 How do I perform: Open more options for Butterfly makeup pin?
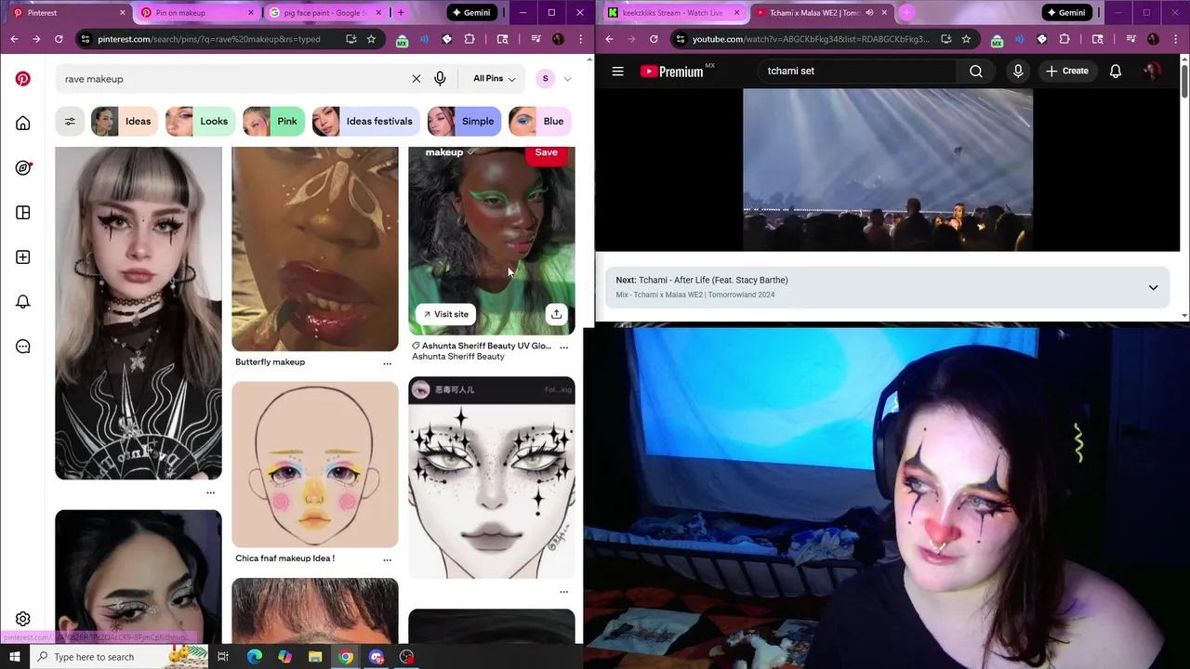(387, 363)
